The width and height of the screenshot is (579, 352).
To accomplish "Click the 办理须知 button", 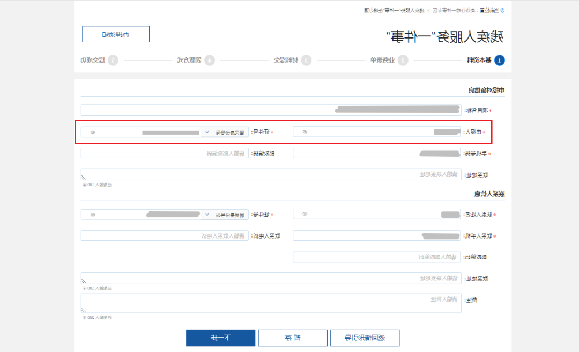I will click(116, 34).
